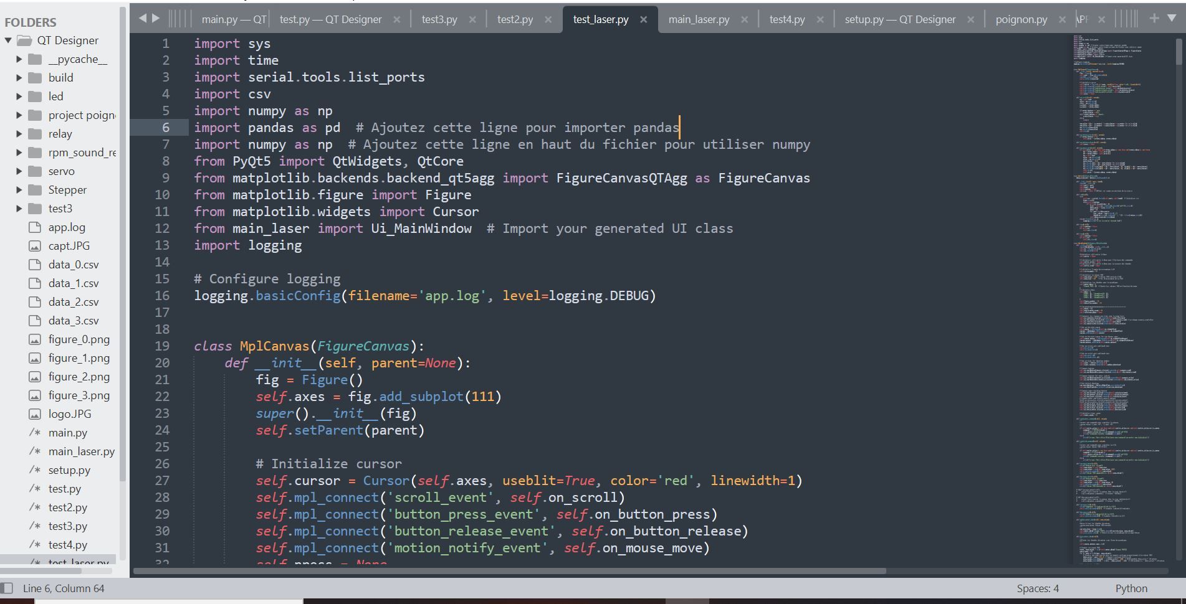The height and width of the screenshot is (604, 1186).
Task: Open data_2.csv in sidebar
Action: [x=74, y=302]
